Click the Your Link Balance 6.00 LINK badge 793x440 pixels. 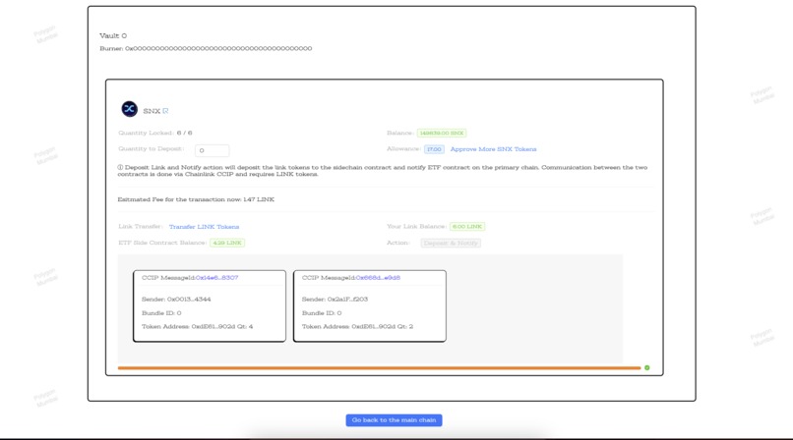(466, 227)
